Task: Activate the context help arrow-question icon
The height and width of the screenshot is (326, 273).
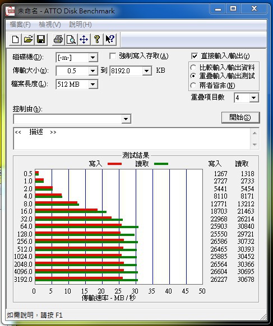Action: click(x=110, y=39)
